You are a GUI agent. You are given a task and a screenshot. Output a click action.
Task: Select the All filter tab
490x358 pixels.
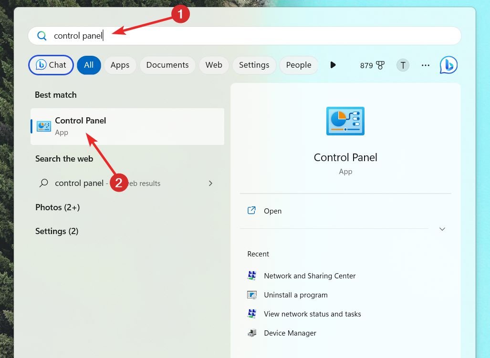tap(89, 65)
